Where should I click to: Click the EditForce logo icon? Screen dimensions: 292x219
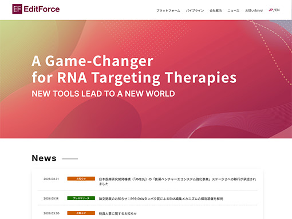click(x=17, y=9)
